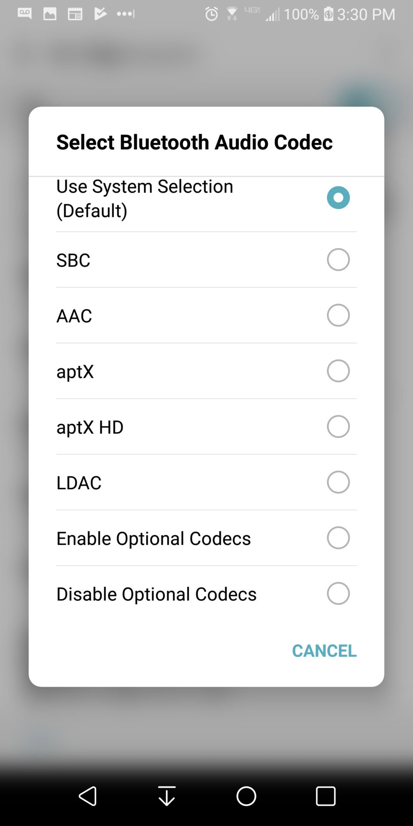Tap the Select Bluetooth Audio Codec title

(x=194, y=142)
